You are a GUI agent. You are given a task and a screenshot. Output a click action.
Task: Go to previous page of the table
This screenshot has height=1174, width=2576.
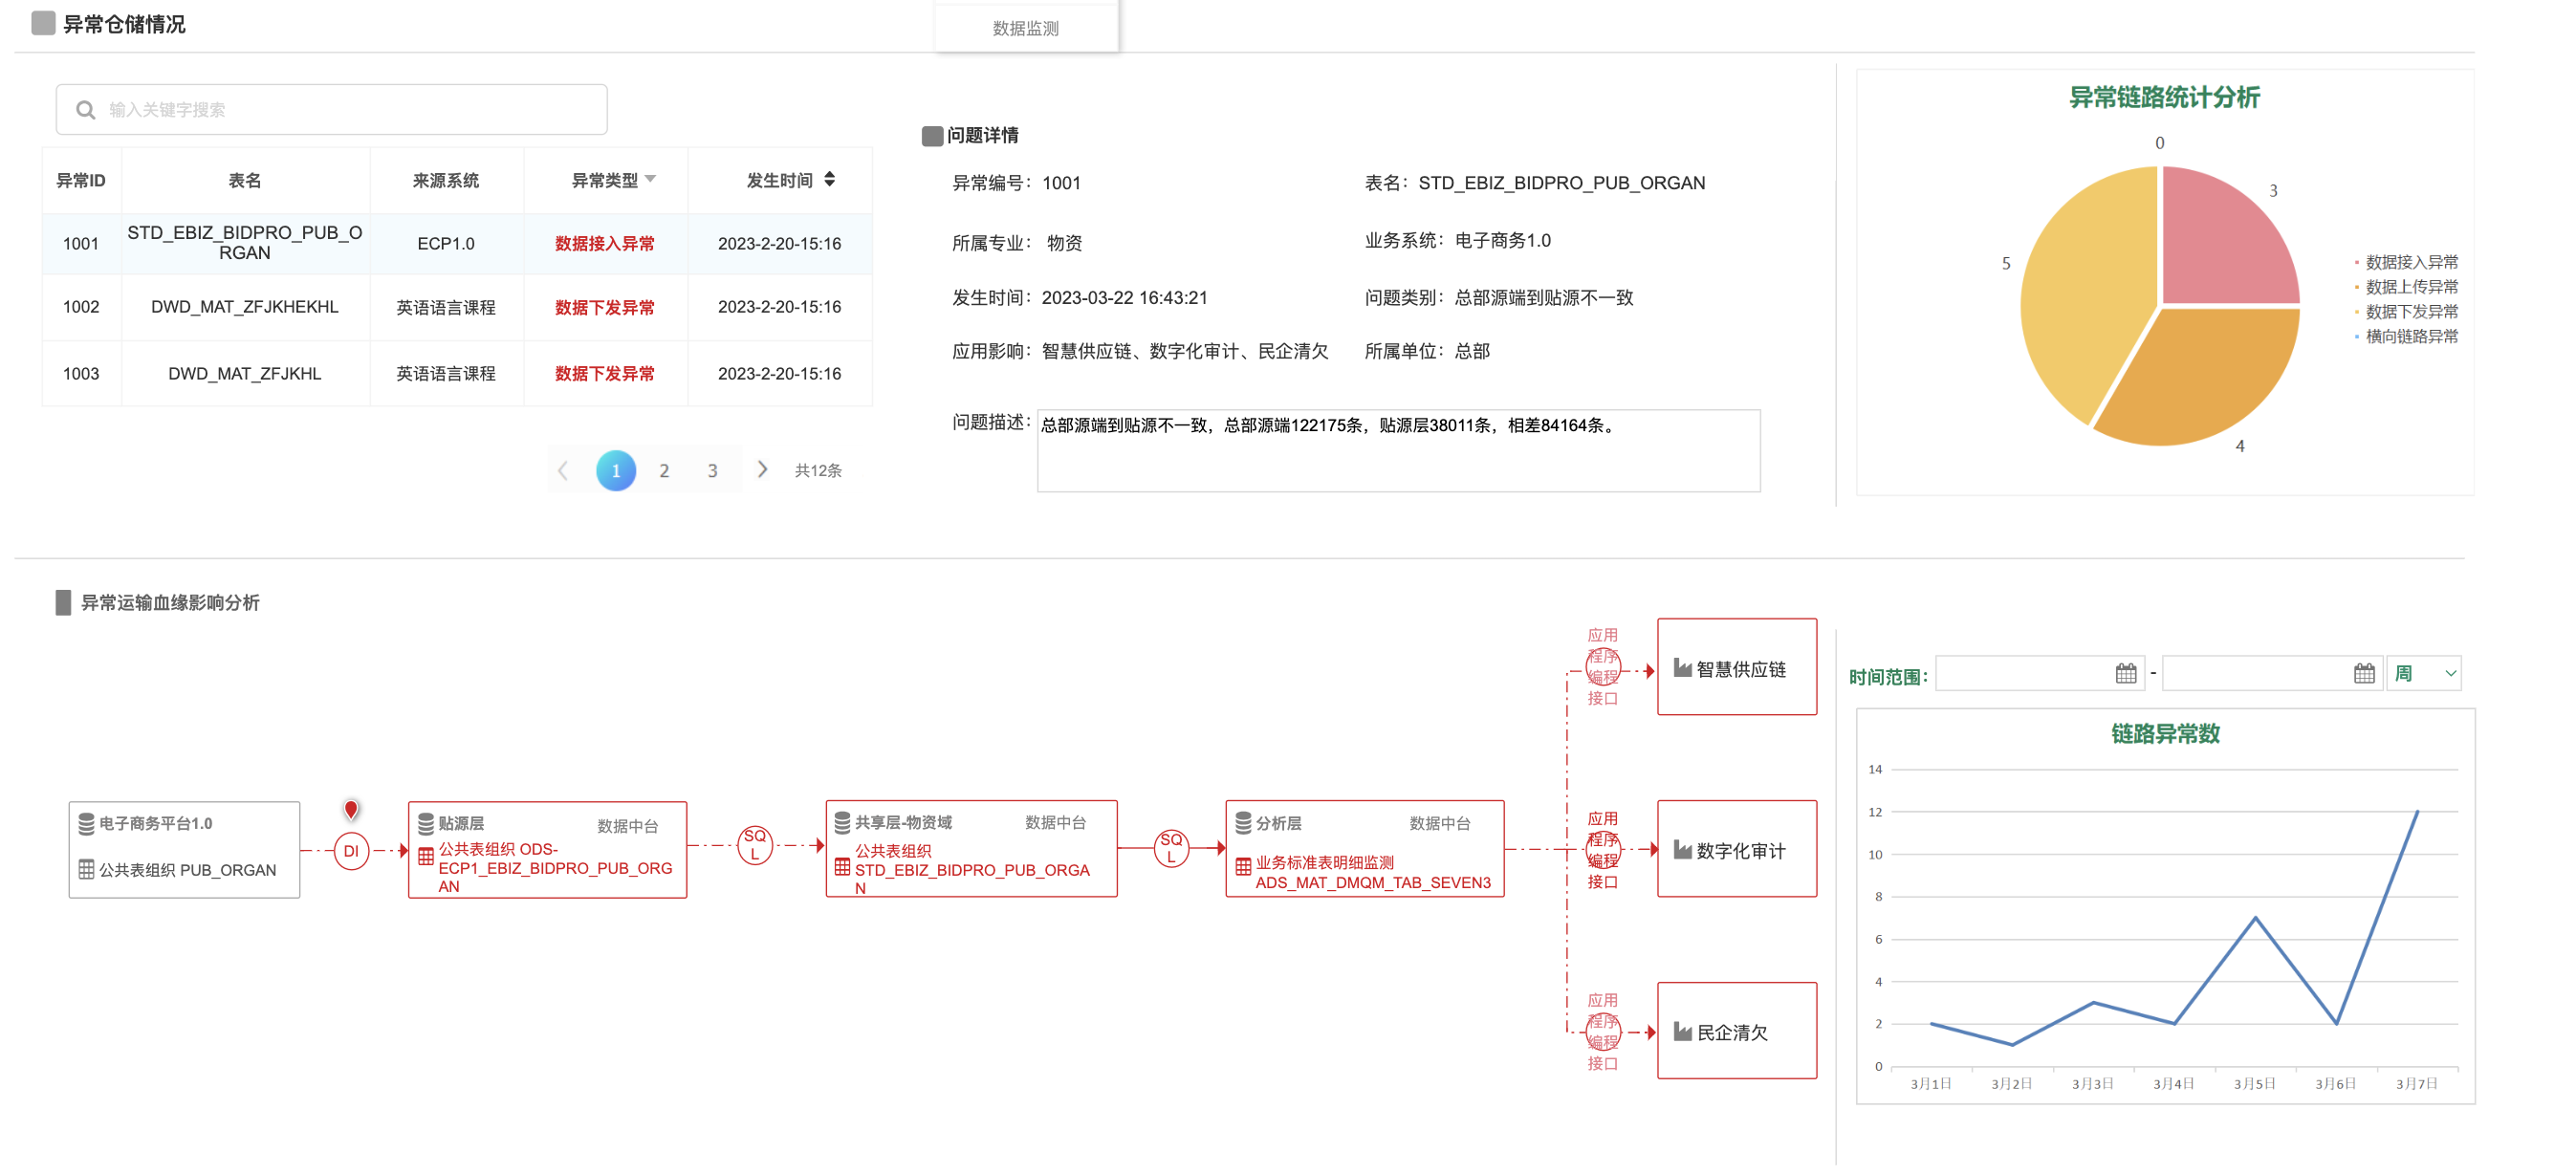(x=563, y=470)
